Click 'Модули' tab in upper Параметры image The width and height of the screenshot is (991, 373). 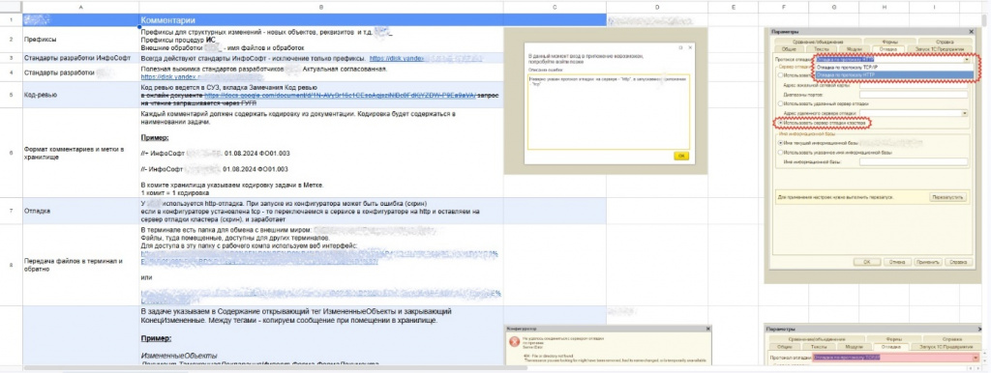(855, 49)
